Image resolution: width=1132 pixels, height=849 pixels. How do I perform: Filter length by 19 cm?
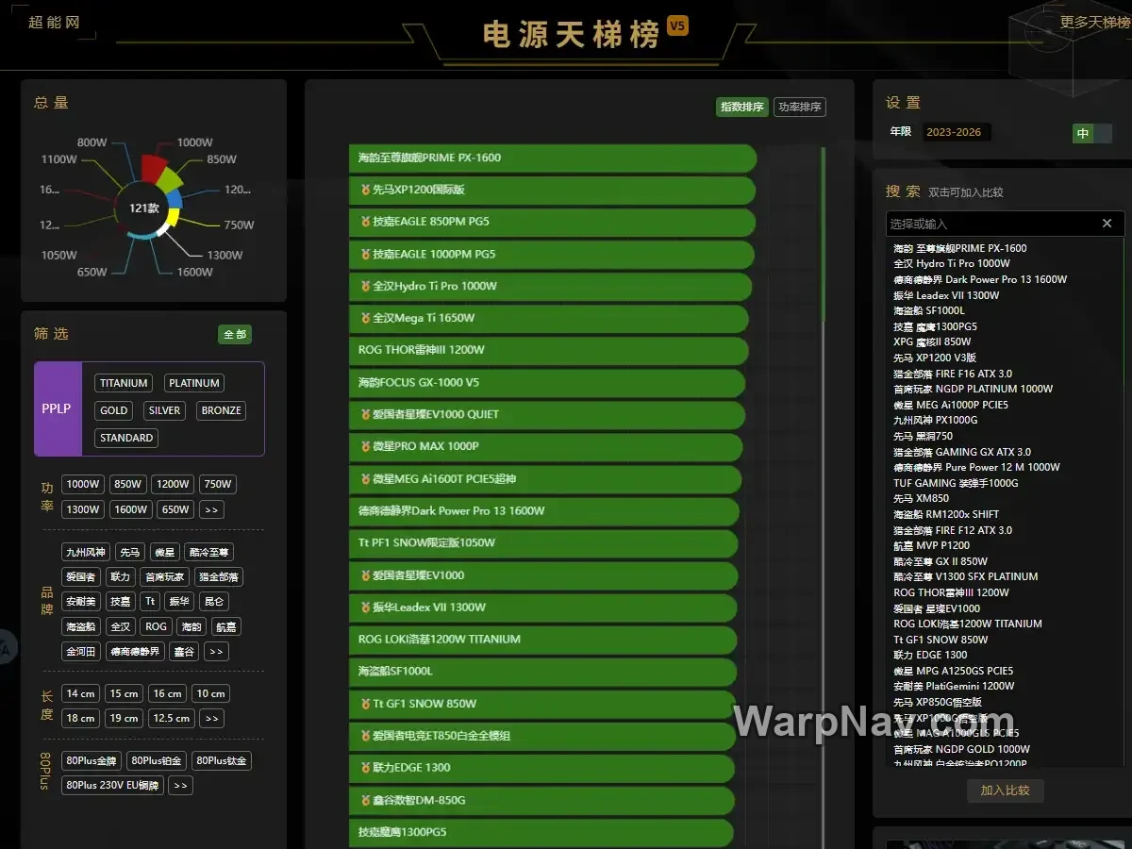pyautogui.click(x=124, y=719)
